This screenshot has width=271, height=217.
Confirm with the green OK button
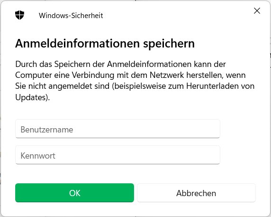tap(74, 193)
